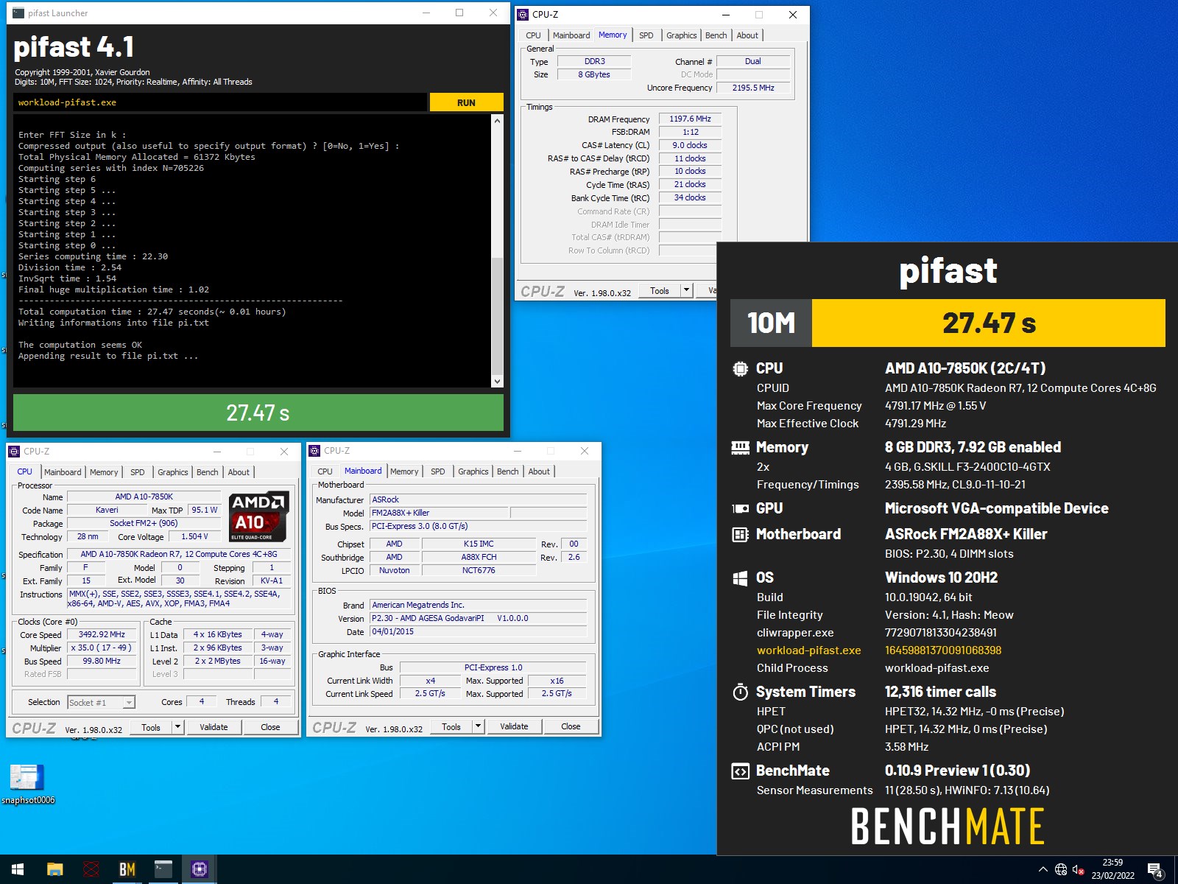Click the pifast console scroll down arrow

click(497, 381)
